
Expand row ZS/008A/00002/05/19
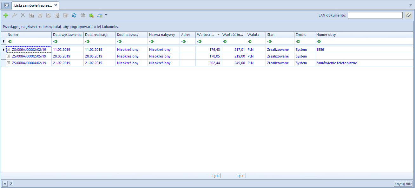point(9,56)
